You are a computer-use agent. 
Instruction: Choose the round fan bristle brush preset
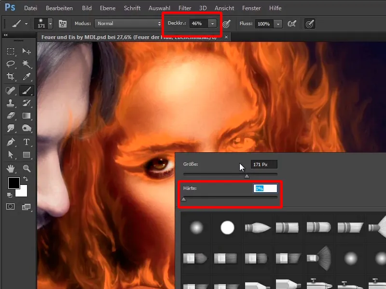pos(319,258)
